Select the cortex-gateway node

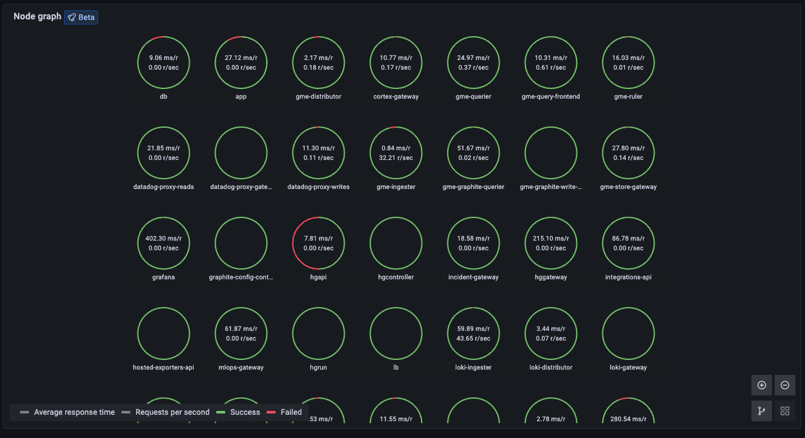click(x=396, y=63)
